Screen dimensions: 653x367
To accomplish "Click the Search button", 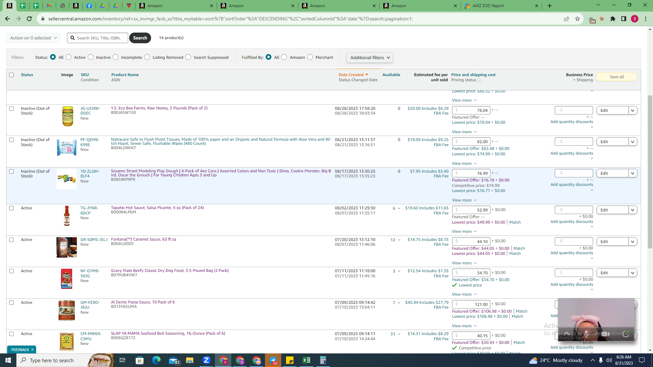I will pyautogui.click(x=140, y=38).
